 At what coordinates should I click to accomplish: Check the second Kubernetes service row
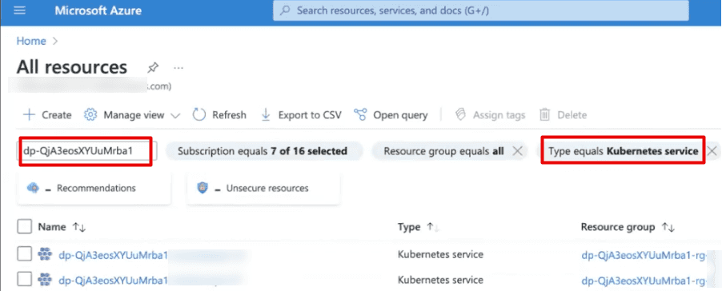click(x=24, y=279)
